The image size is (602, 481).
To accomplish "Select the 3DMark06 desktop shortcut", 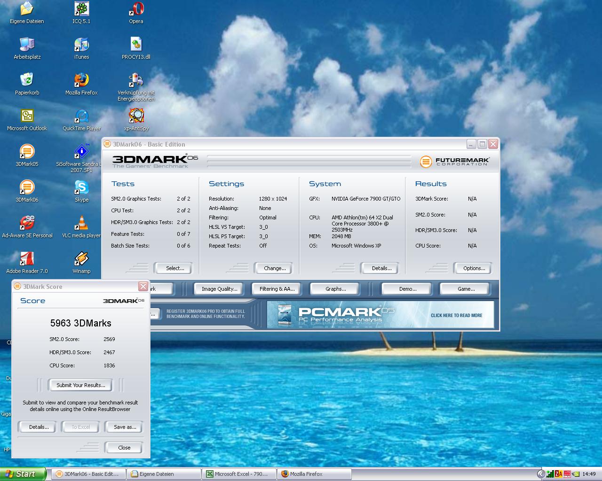I will tap(27, 191).
